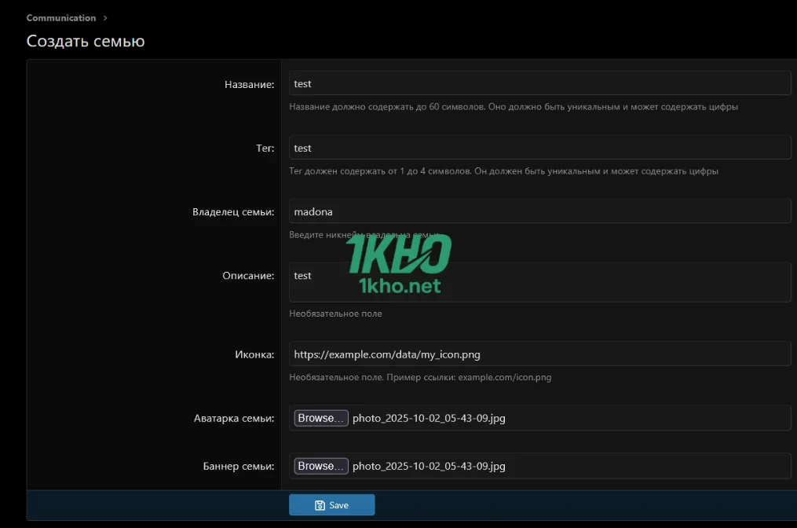Click inside the Описание text area
Image resolution: width=797 pixels, height=528 pixels.
coord(539,282)
